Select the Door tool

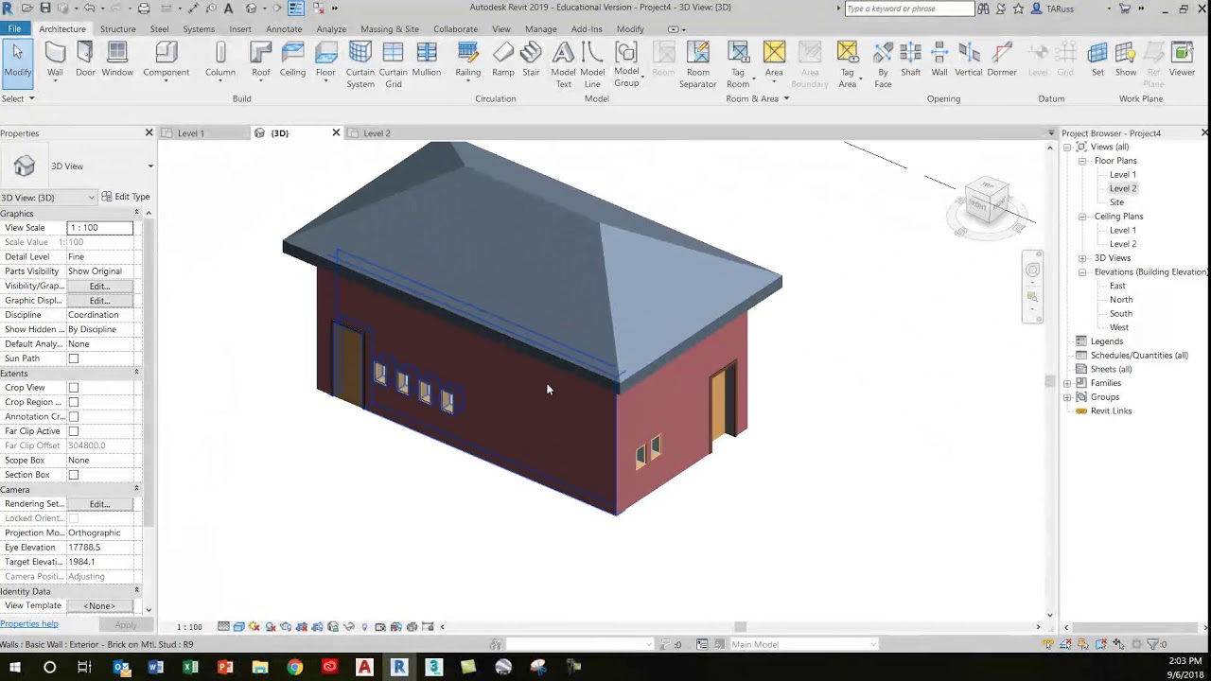[x=85, y=59]
